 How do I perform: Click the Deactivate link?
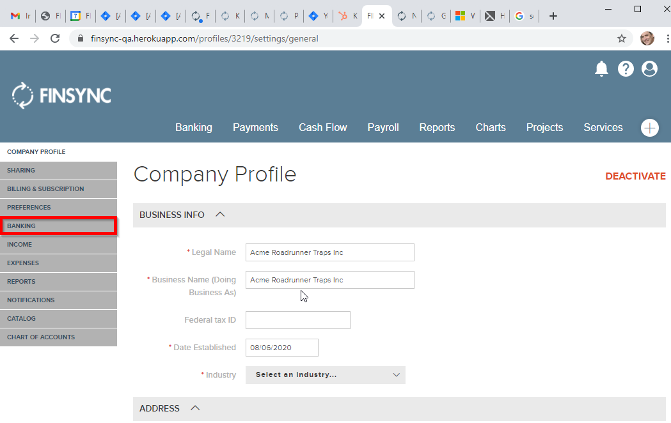coord(635,176)
